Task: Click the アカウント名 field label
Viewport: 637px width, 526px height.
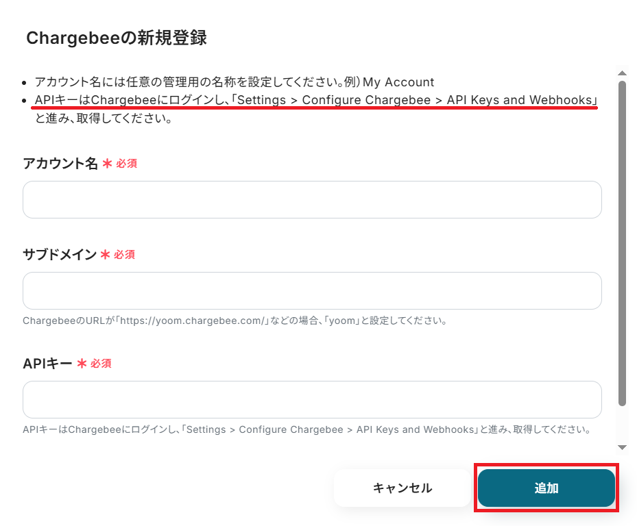Action: (60, 164)
